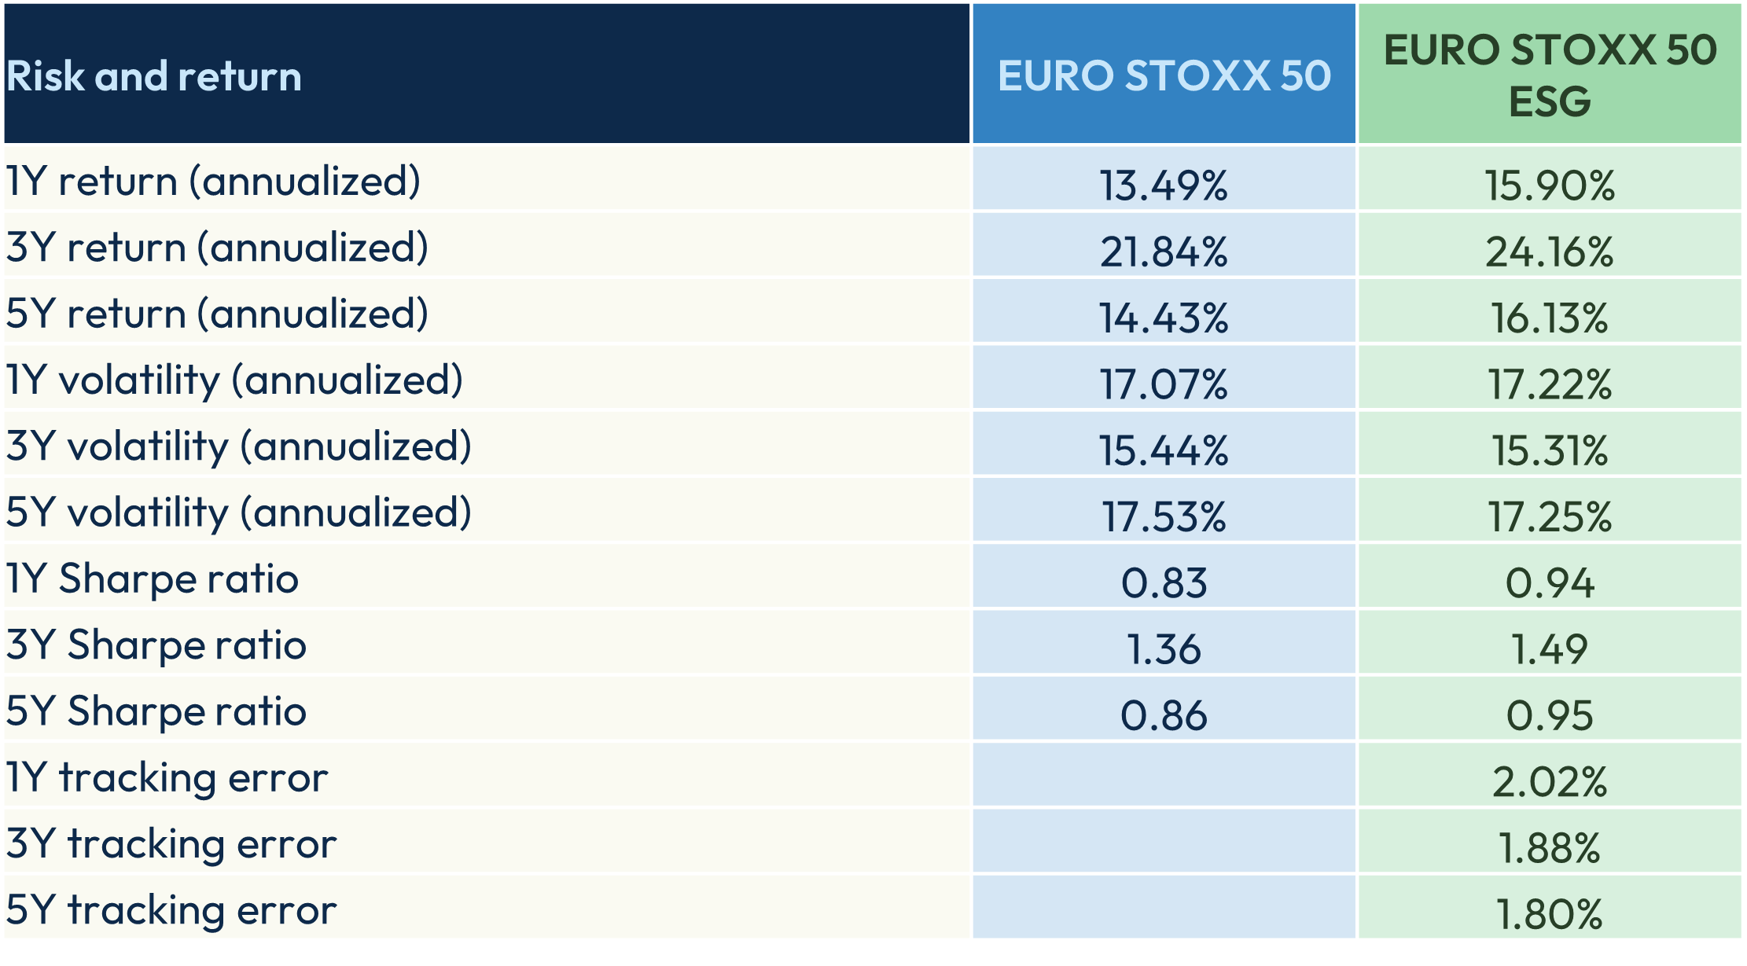The width and height of the screenshot is (1747, 966).
Task: Select the 2.02% tracking error cell
Action: [1549, 781]
